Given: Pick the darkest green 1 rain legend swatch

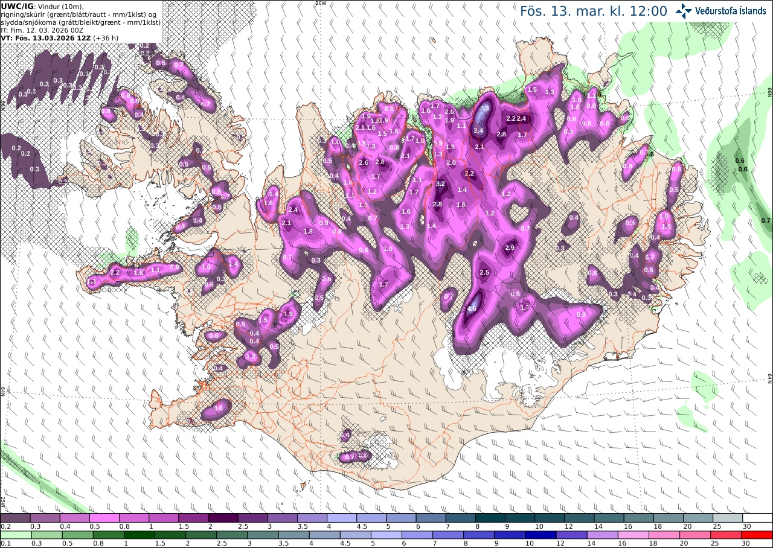Looking at the screenshot, I should click(139, 535).
